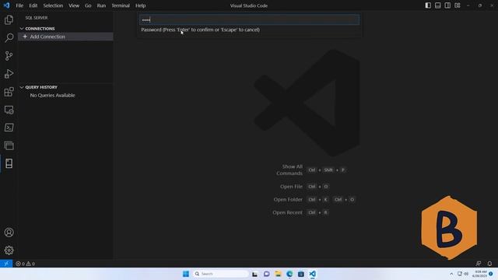Toggle the bottom panel layout icon

437,5
